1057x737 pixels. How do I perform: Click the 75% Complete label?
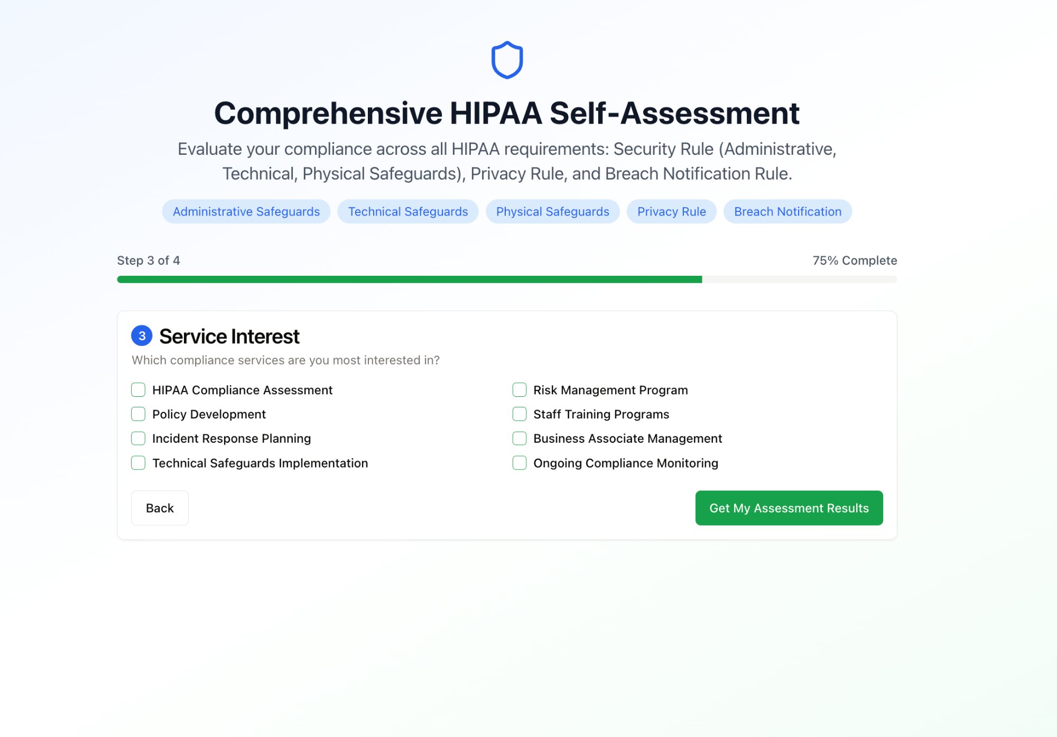tap(855, 260)
